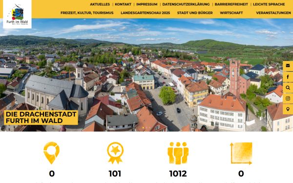The height and width of the screenshot is (183, 293).
Task: Open the Veranstaltungen menu
Action: [x=273, y=13]
